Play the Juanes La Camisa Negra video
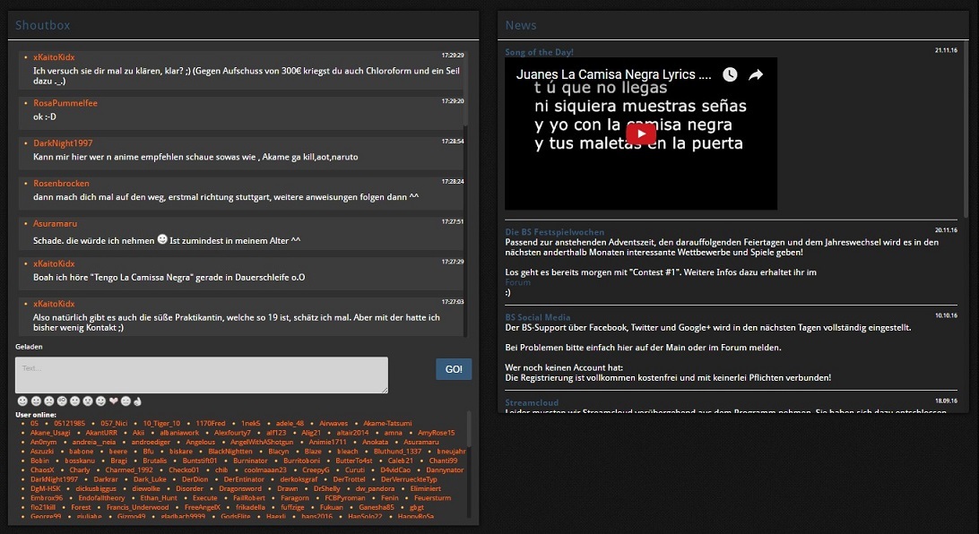The height and width of the screenshot is (534, 979). [641, 133]
